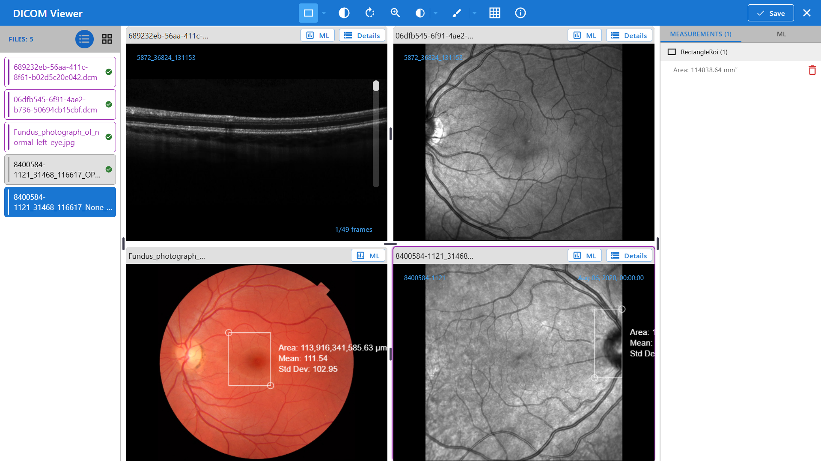The image size is (821, 461).
Task: Click the 1/49 frames label
Action: (354, 230)
